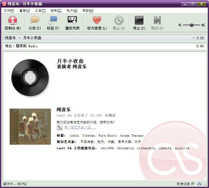Click the 37,207 次播放 play count text
The height and width of the screenshot is (188, 209).
pyautogui.click(x=103, y=115)
